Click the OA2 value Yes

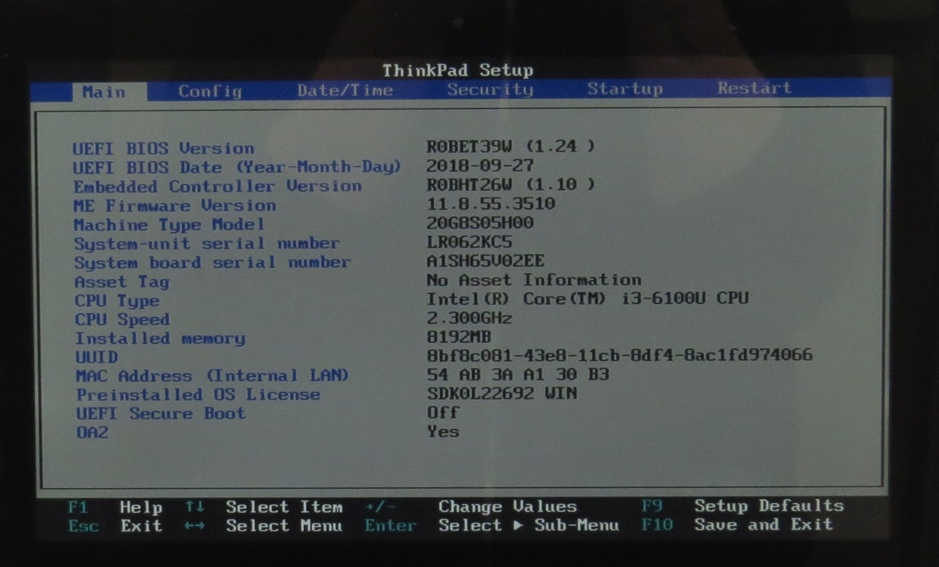tap(443, 432)
